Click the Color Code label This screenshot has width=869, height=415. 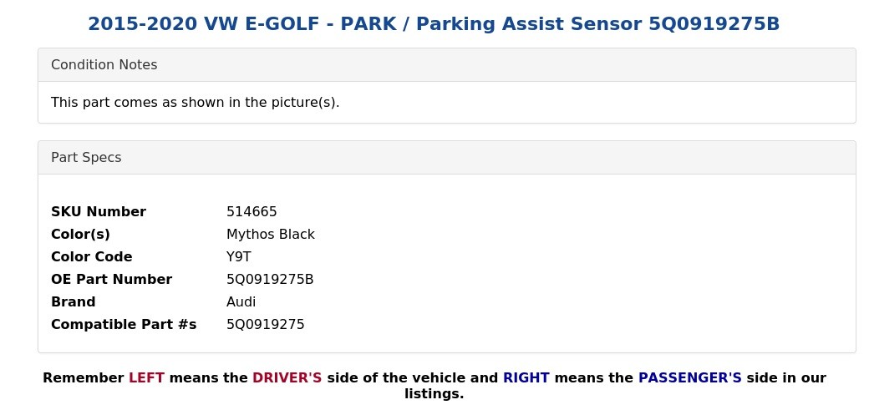[x=91, y=257]
